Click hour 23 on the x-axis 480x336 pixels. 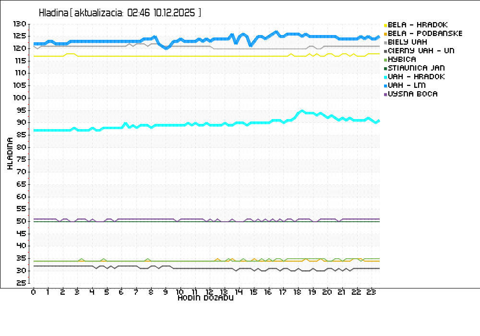pyautogui.click(x=371, y=292)
